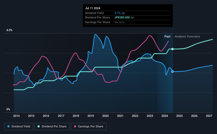Click the 2020 x-axis label
This screenshot has width=217, height=134.
click(105, 116)
